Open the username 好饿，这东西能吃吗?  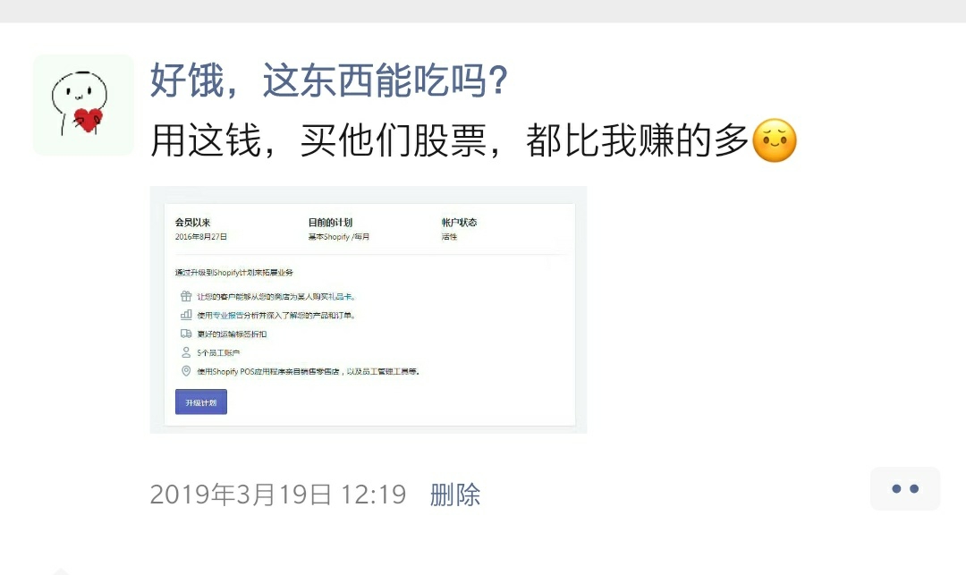click(329, 80)
